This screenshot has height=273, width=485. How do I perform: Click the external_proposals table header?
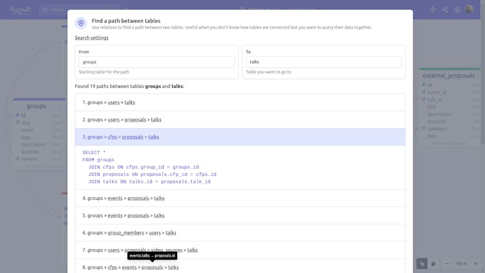pyautogui.click(x=449, y=76)
